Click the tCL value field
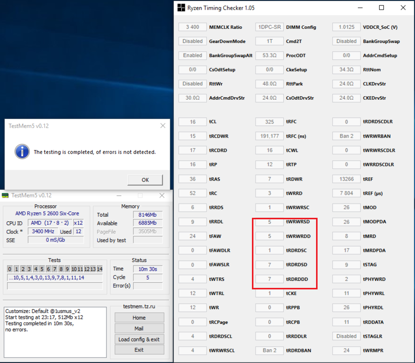This screenshot has height=363, width=415. coord(192,122)
